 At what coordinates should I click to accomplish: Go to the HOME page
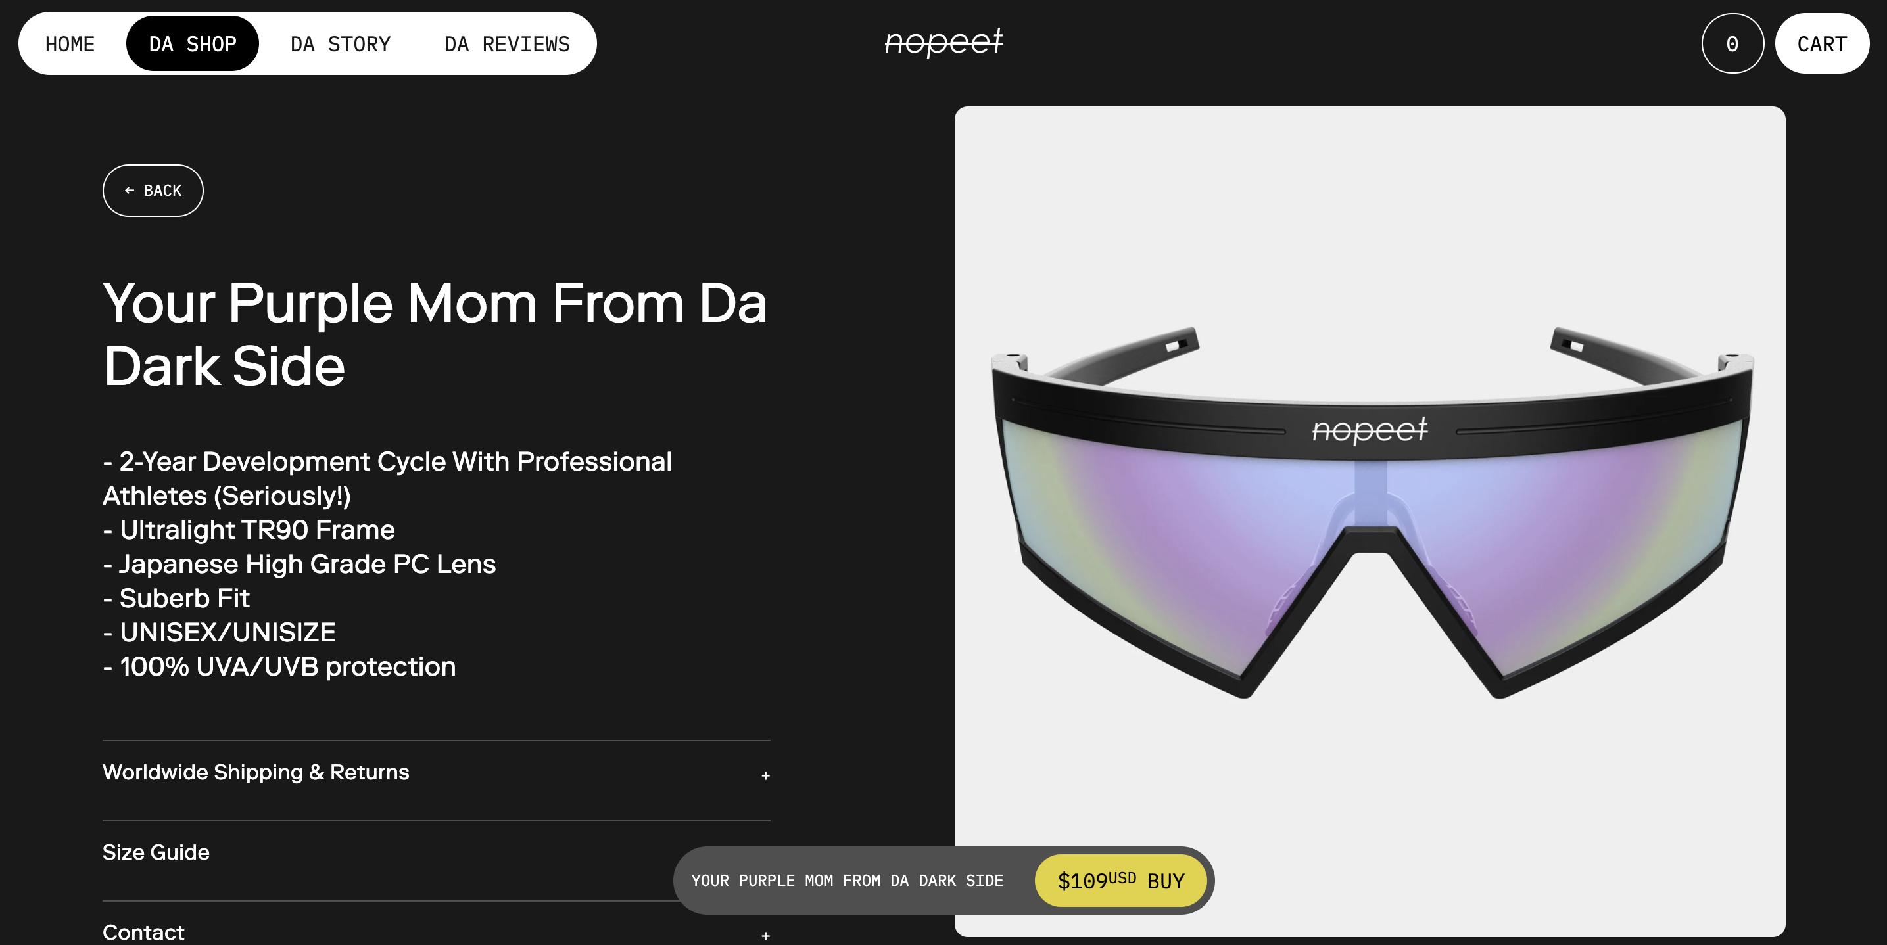[x=70, y=44]
